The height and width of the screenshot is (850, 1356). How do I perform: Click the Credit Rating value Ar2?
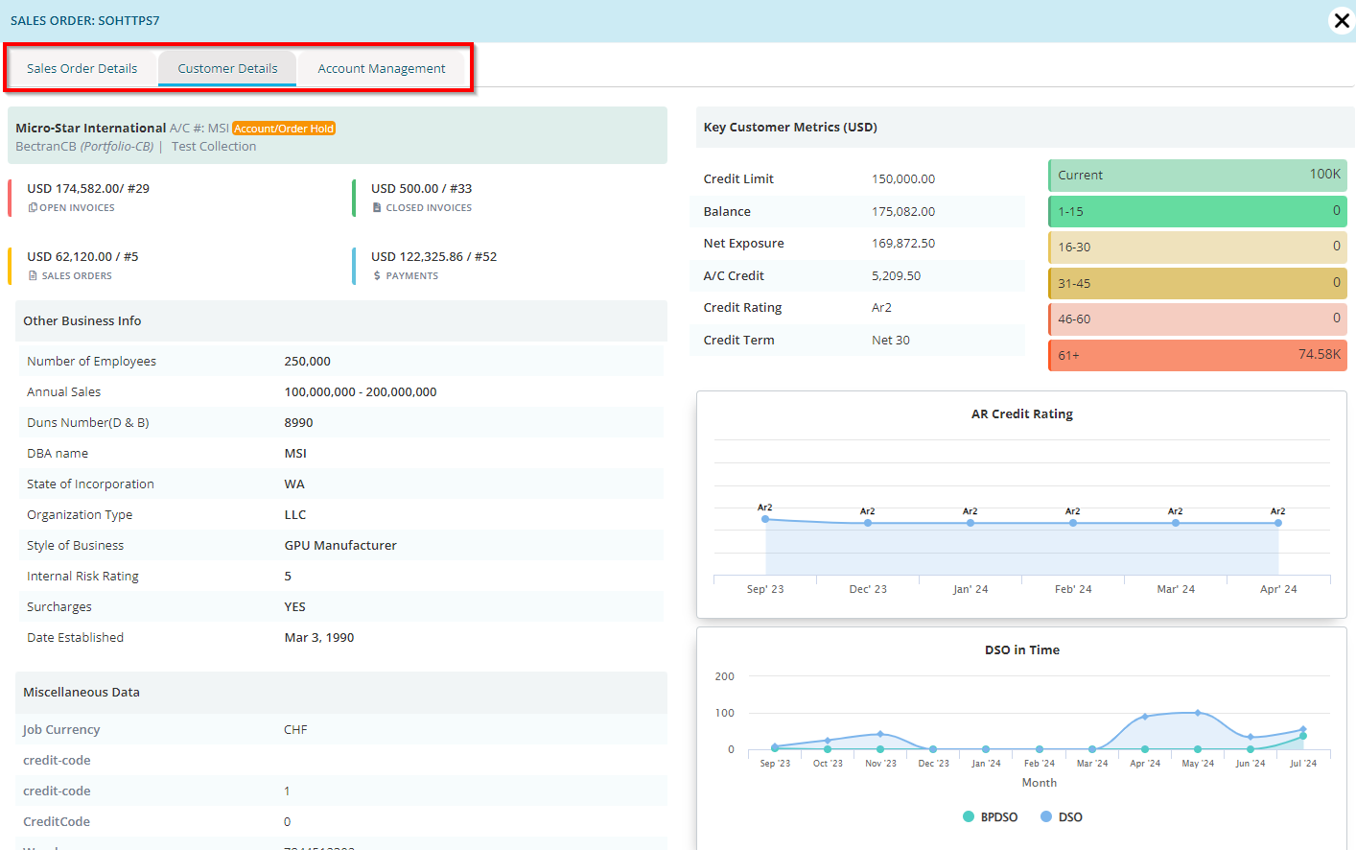pyautogui.click(x=881, y=307)
